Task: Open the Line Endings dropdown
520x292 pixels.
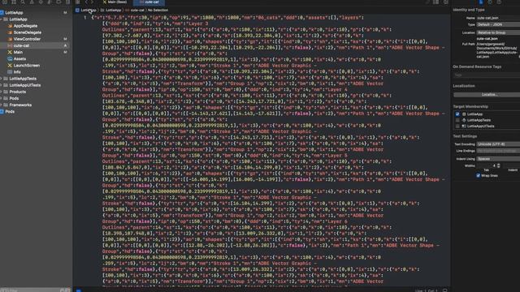Action: [x=498, y=151]
